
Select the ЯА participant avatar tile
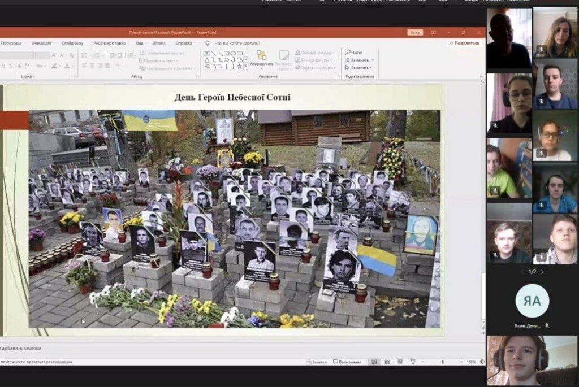tap(532, 301)
